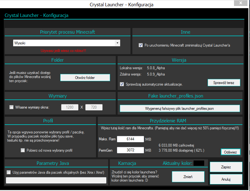Enable Pobierz od nowa wybrany profil
250x191 pixels.
pyautogui.click(x=23, y=150)
